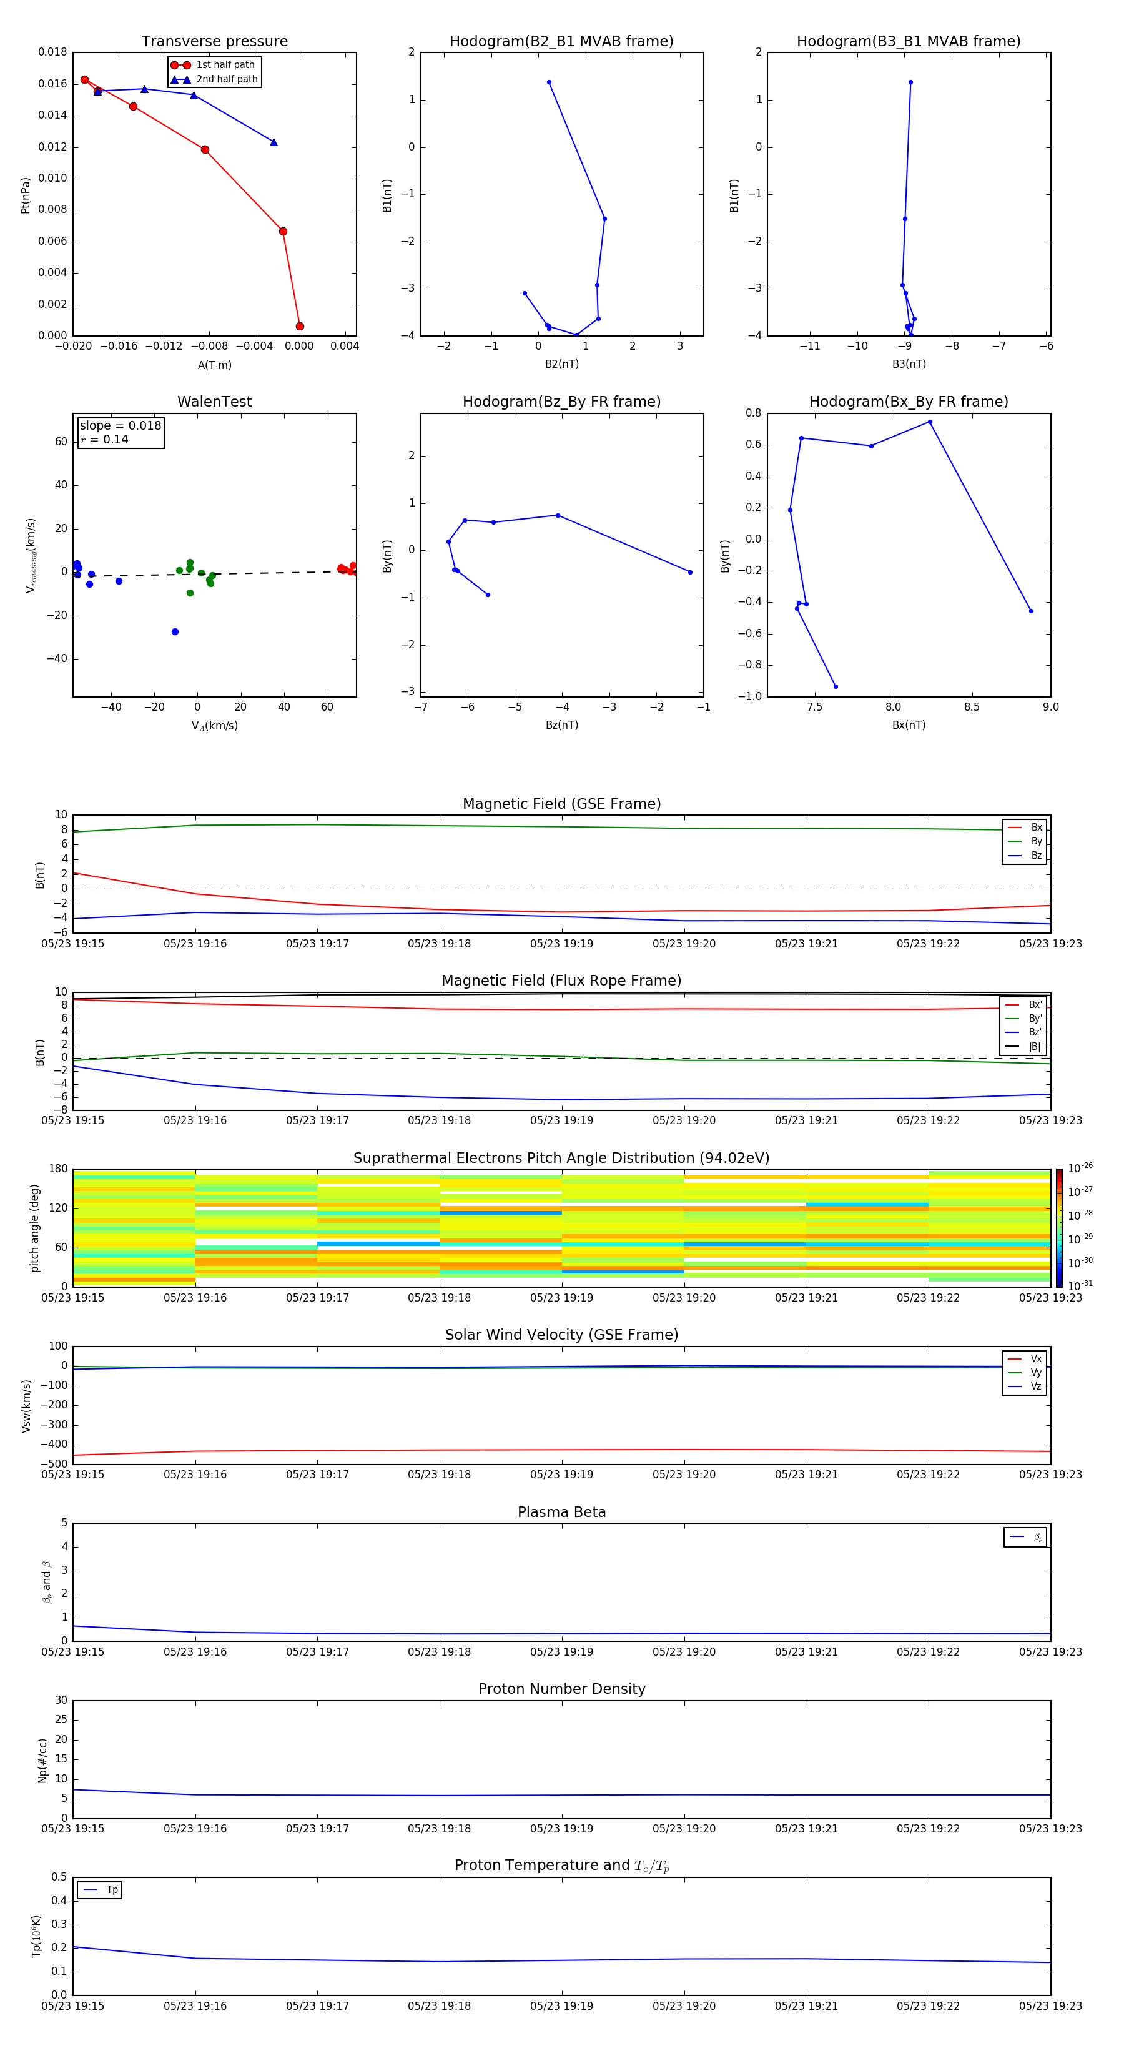
Task: Click the Suprathermal Electrons Pitch Angle Distribution title
Action: coord(561,1159)
